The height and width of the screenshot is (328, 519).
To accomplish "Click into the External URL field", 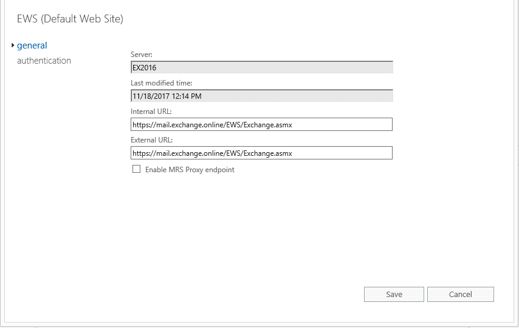I will [x=261, y=153].
